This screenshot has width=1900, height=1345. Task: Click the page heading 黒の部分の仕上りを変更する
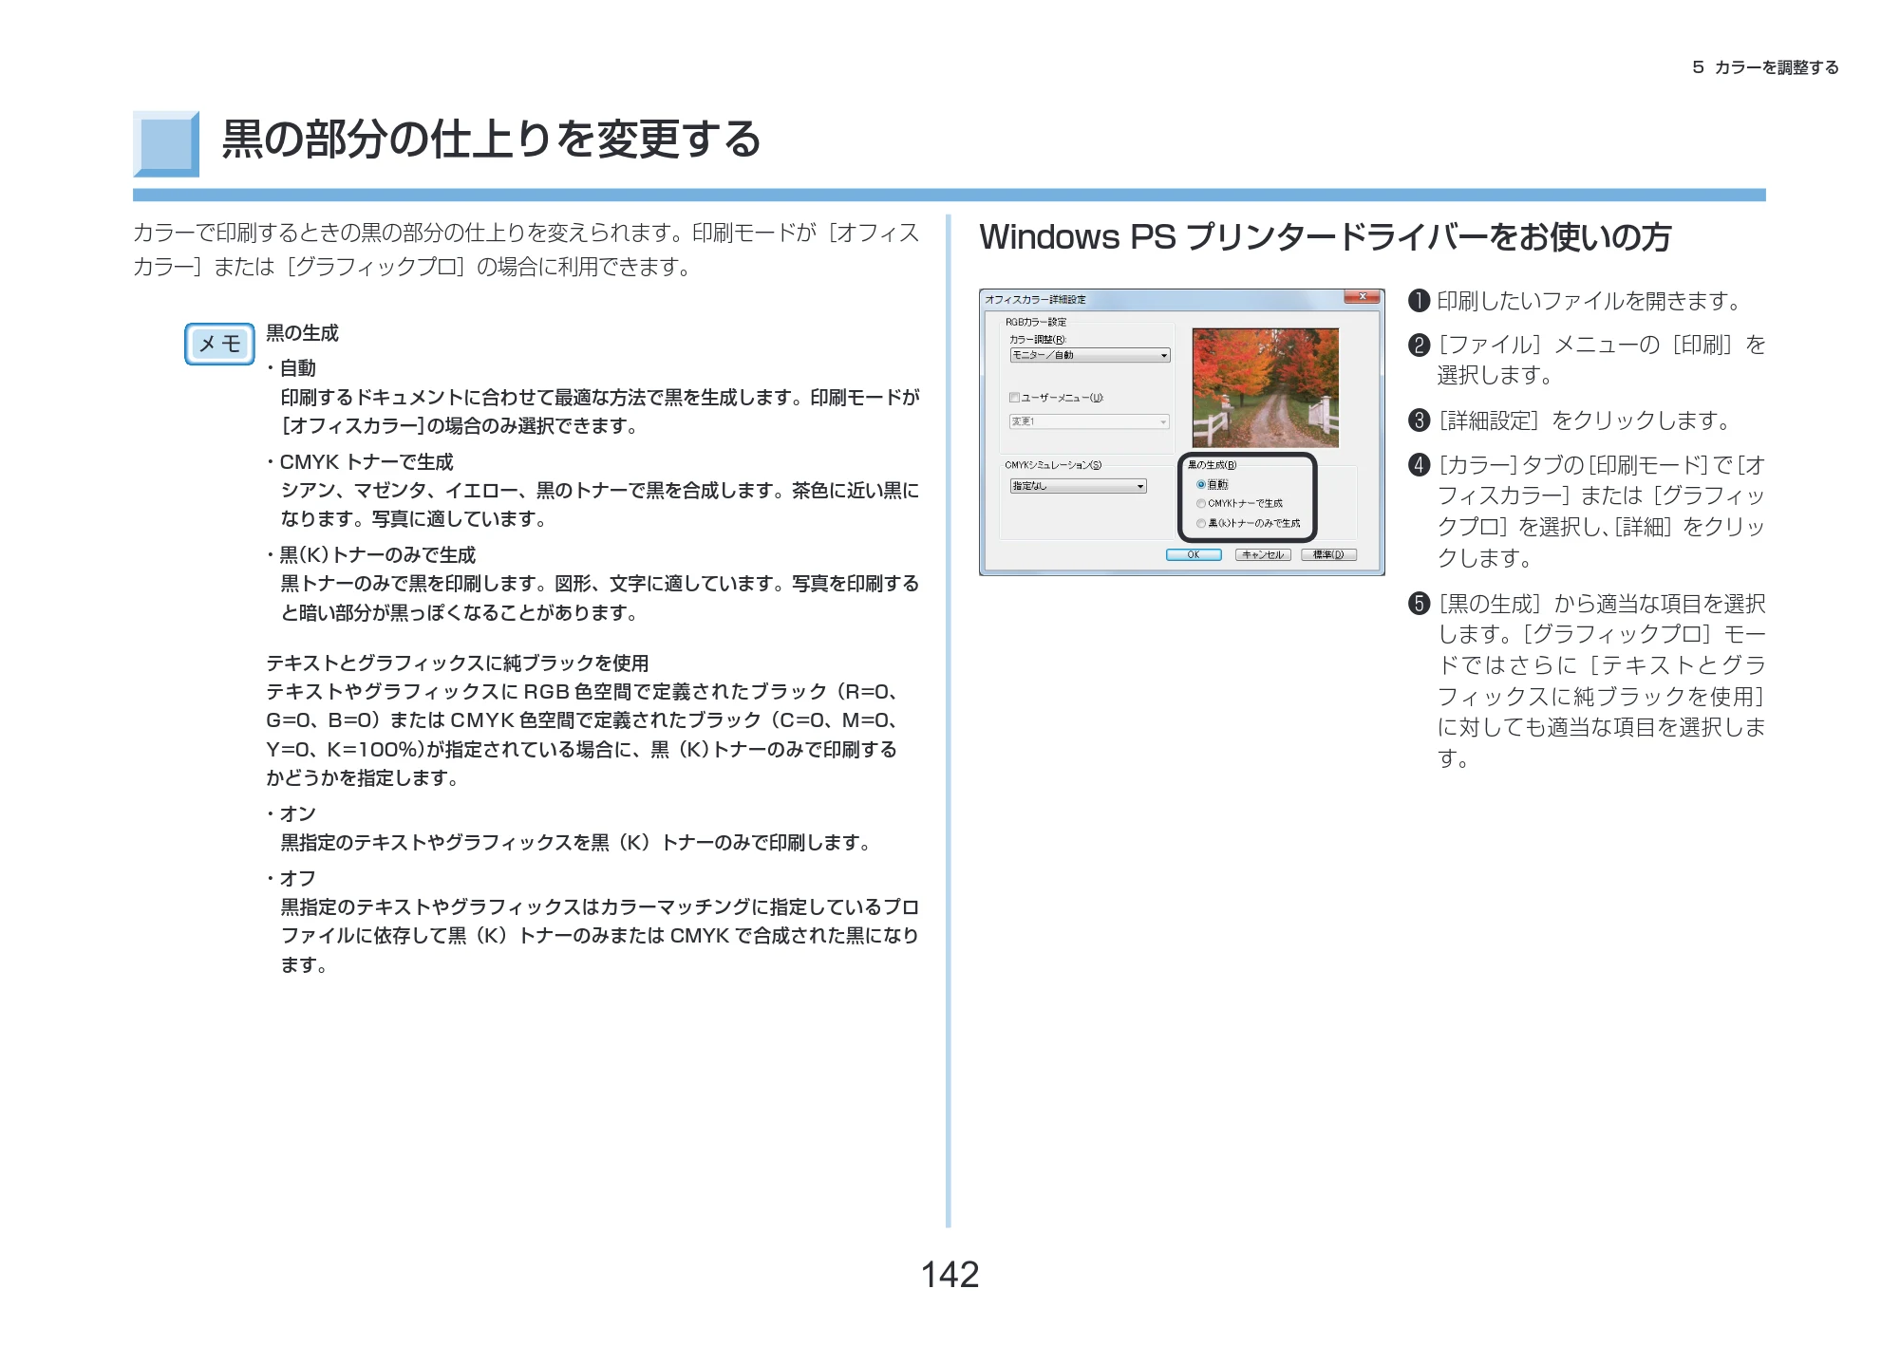pyautogui.click(x=491, y=140)
